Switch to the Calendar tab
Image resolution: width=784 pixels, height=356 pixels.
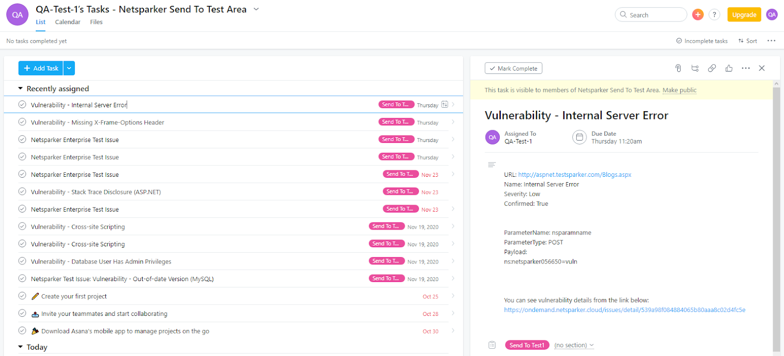[x=68, y=22]
